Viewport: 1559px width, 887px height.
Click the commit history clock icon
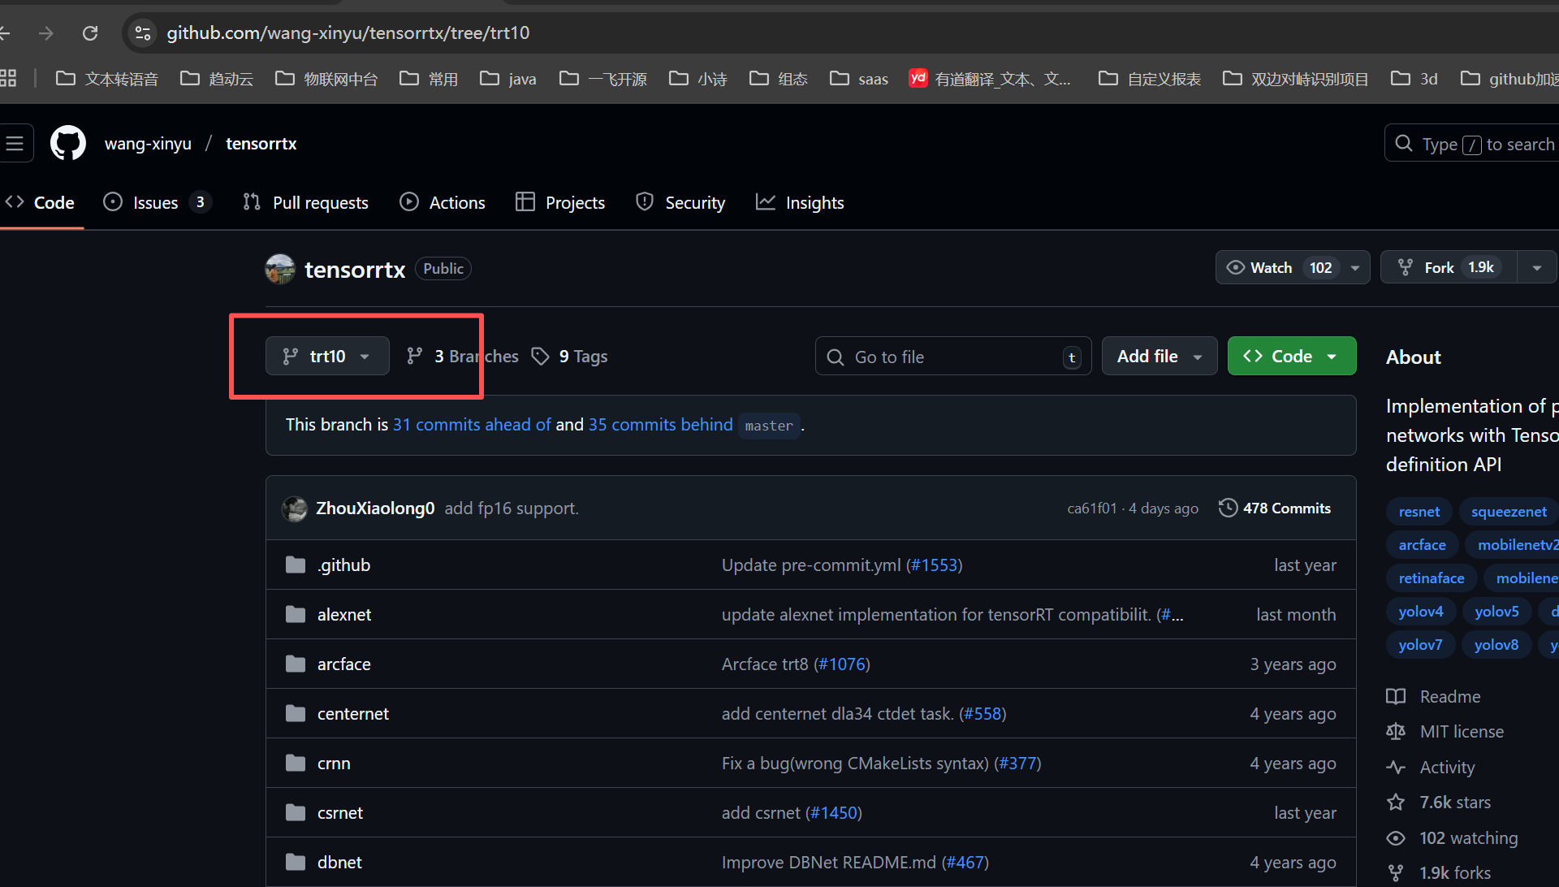point(1228,508)
